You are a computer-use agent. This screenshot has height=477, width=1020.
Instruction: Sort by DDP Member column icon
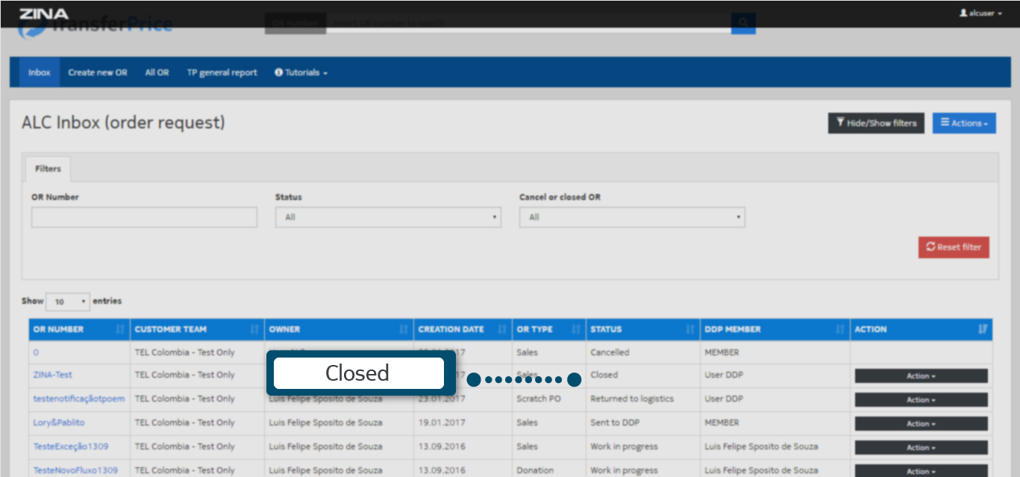click(x=840, y=329)
